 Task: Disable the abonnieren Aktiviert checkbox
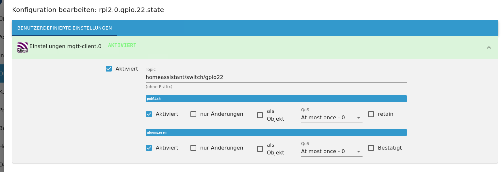coord(149,148)
